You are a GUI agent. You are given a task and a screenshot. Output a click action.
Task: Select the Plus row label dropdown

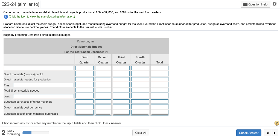coord(43,85)
